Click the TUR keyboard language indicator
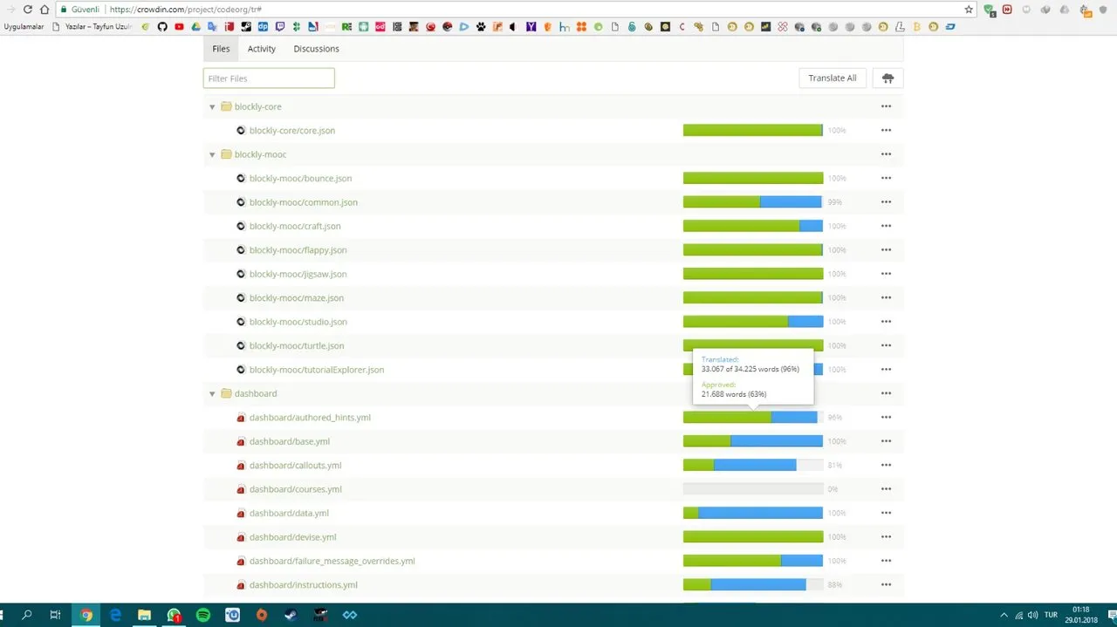This screenshot has height=627, width=1117. (x=1051, y=615)
